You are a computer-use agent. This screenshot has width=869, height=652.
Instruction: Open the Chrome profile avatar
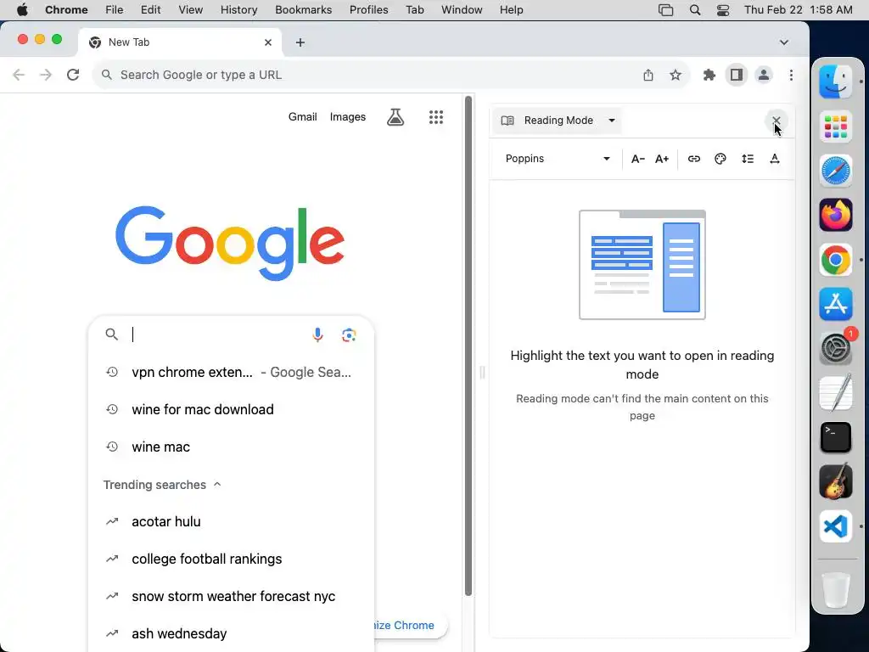pos(764,75)
